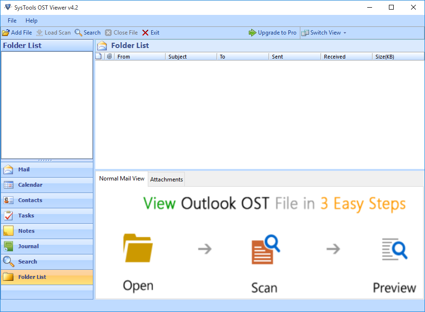Click the Open folder step icon
Screen dimensions: 425x312
(x=138, y=248)
